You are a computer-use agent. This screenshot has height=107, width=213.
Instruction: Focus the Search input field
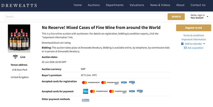click(85, 17)
